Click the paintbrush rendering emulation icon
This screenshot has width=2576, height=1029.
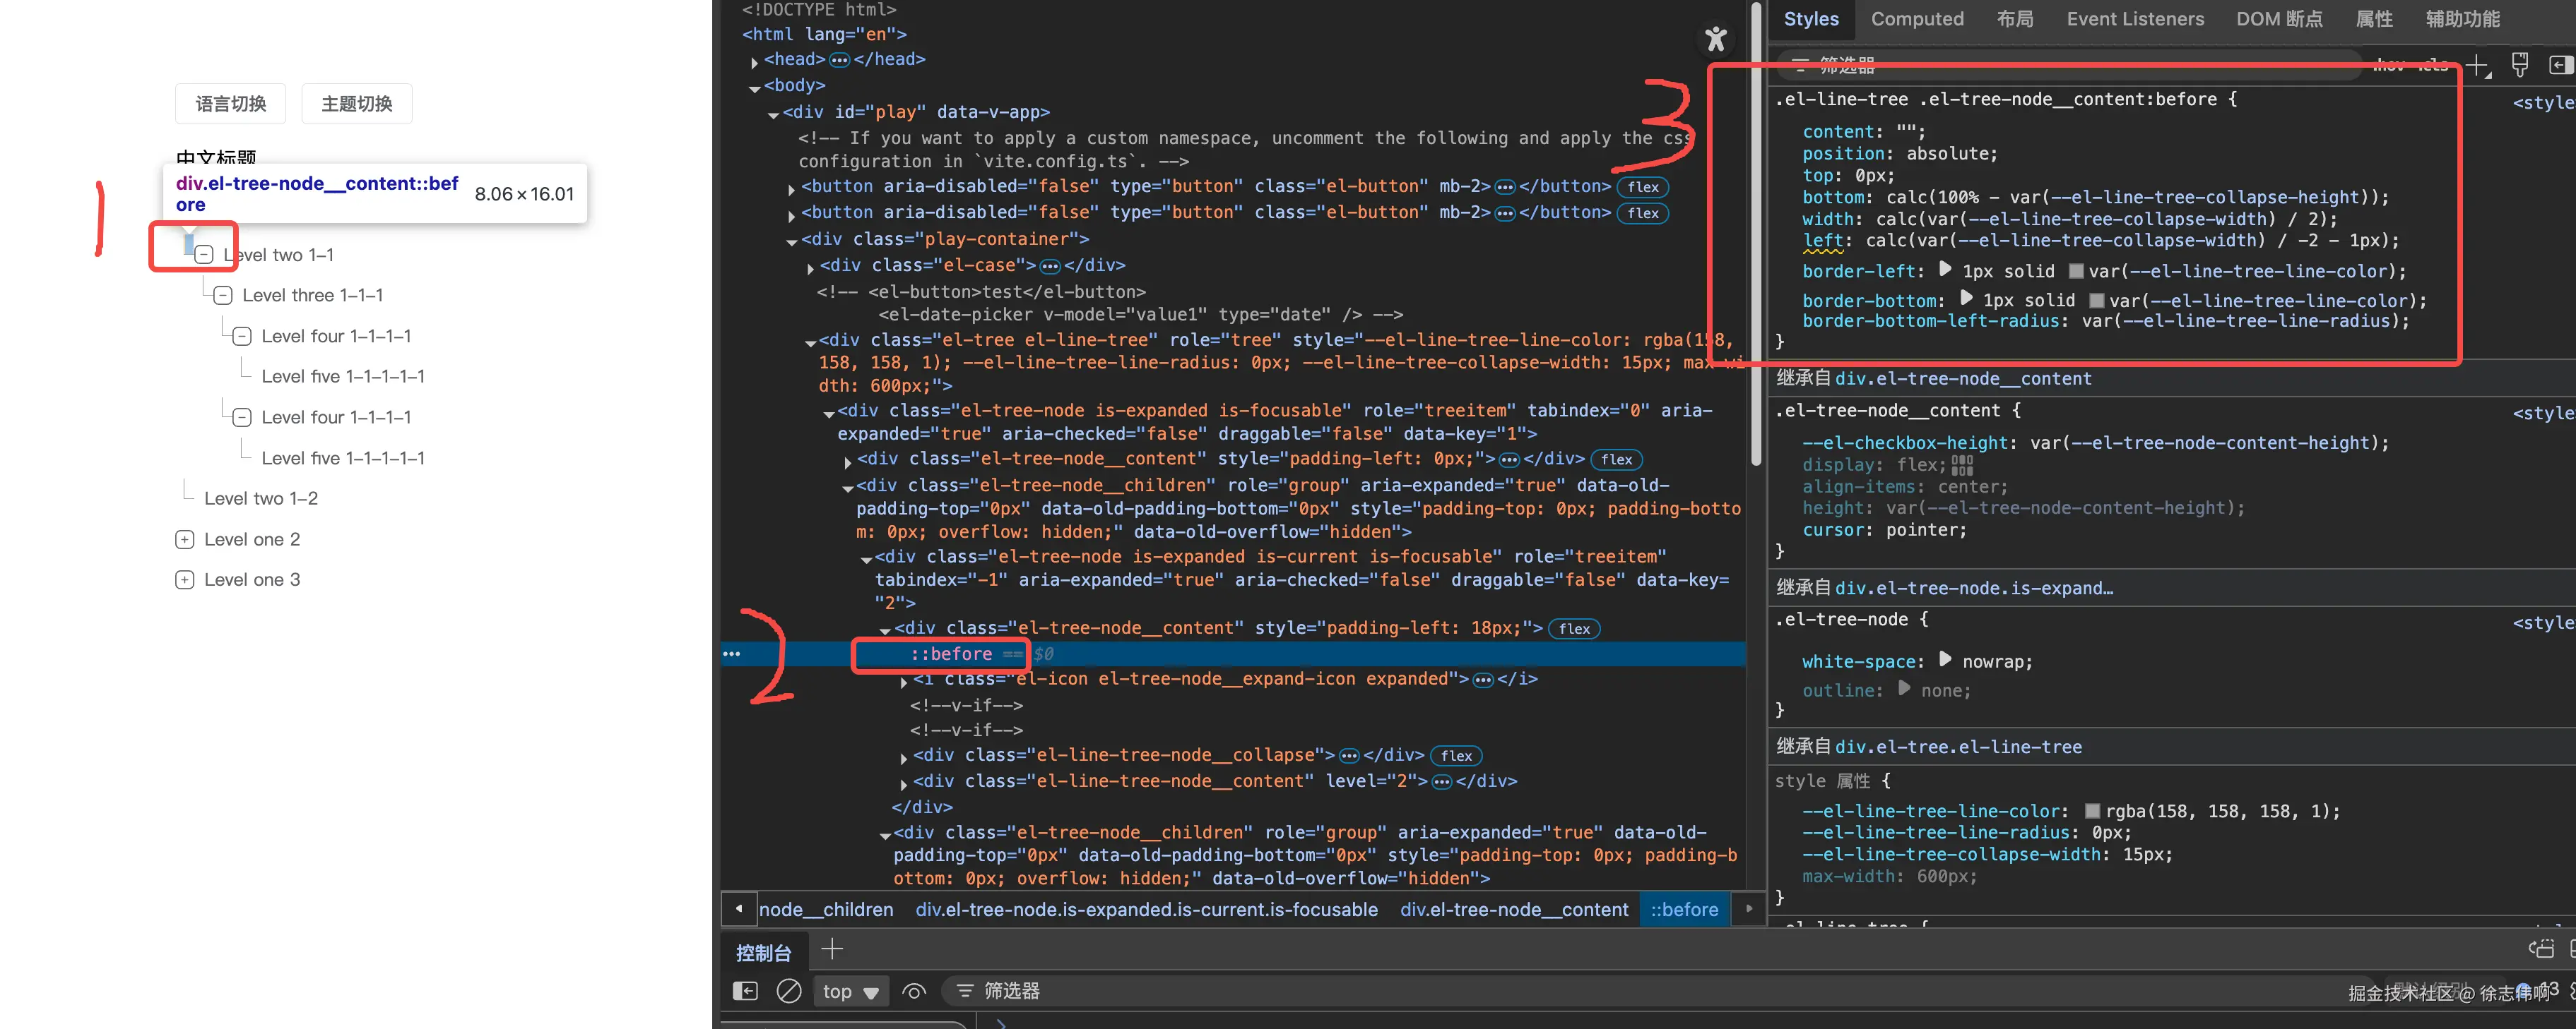[2519, 66]
